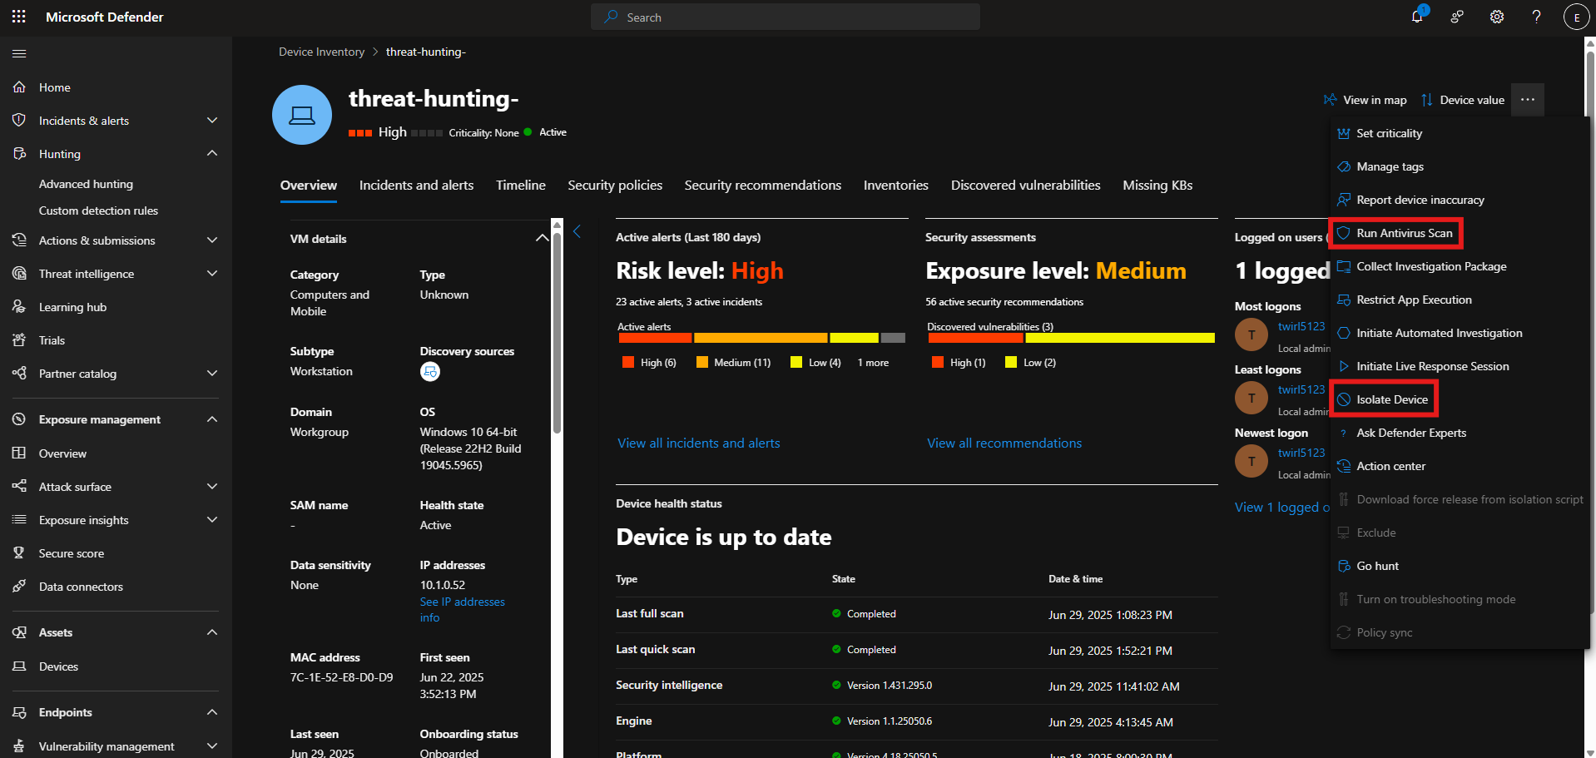Expand the Threat intelligence chevron
Viewport: 1596px width, 758px height.
[x=212, y=273]
